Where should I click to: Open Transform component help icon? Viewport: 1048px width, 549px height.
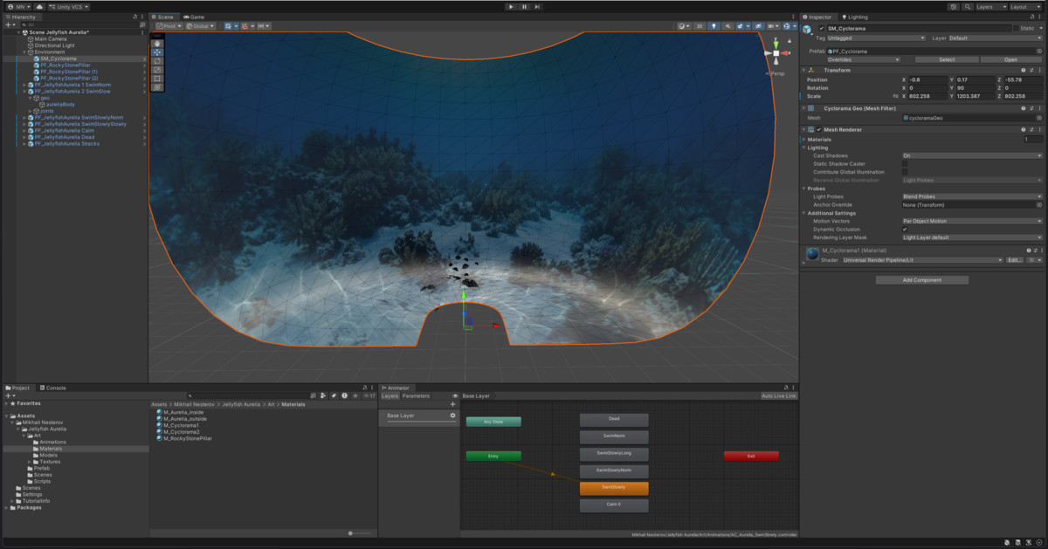tap(1024, 70)
